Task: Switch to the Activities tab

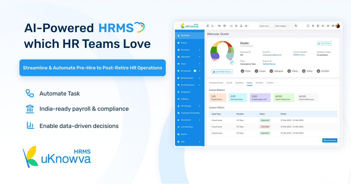Action: (x=259, y=83)
